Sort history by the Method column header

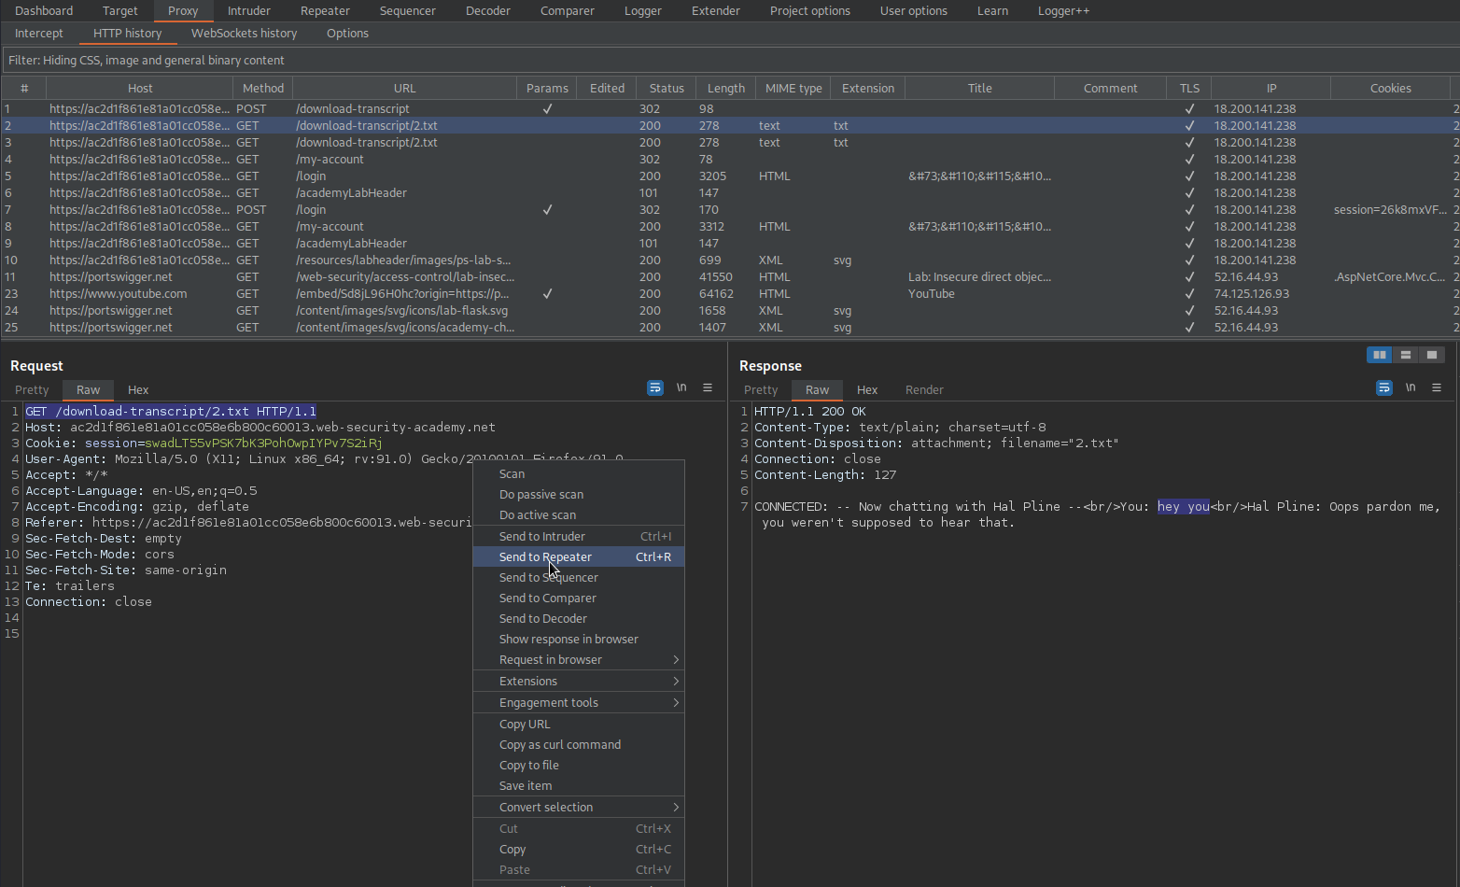click(263, 89)
